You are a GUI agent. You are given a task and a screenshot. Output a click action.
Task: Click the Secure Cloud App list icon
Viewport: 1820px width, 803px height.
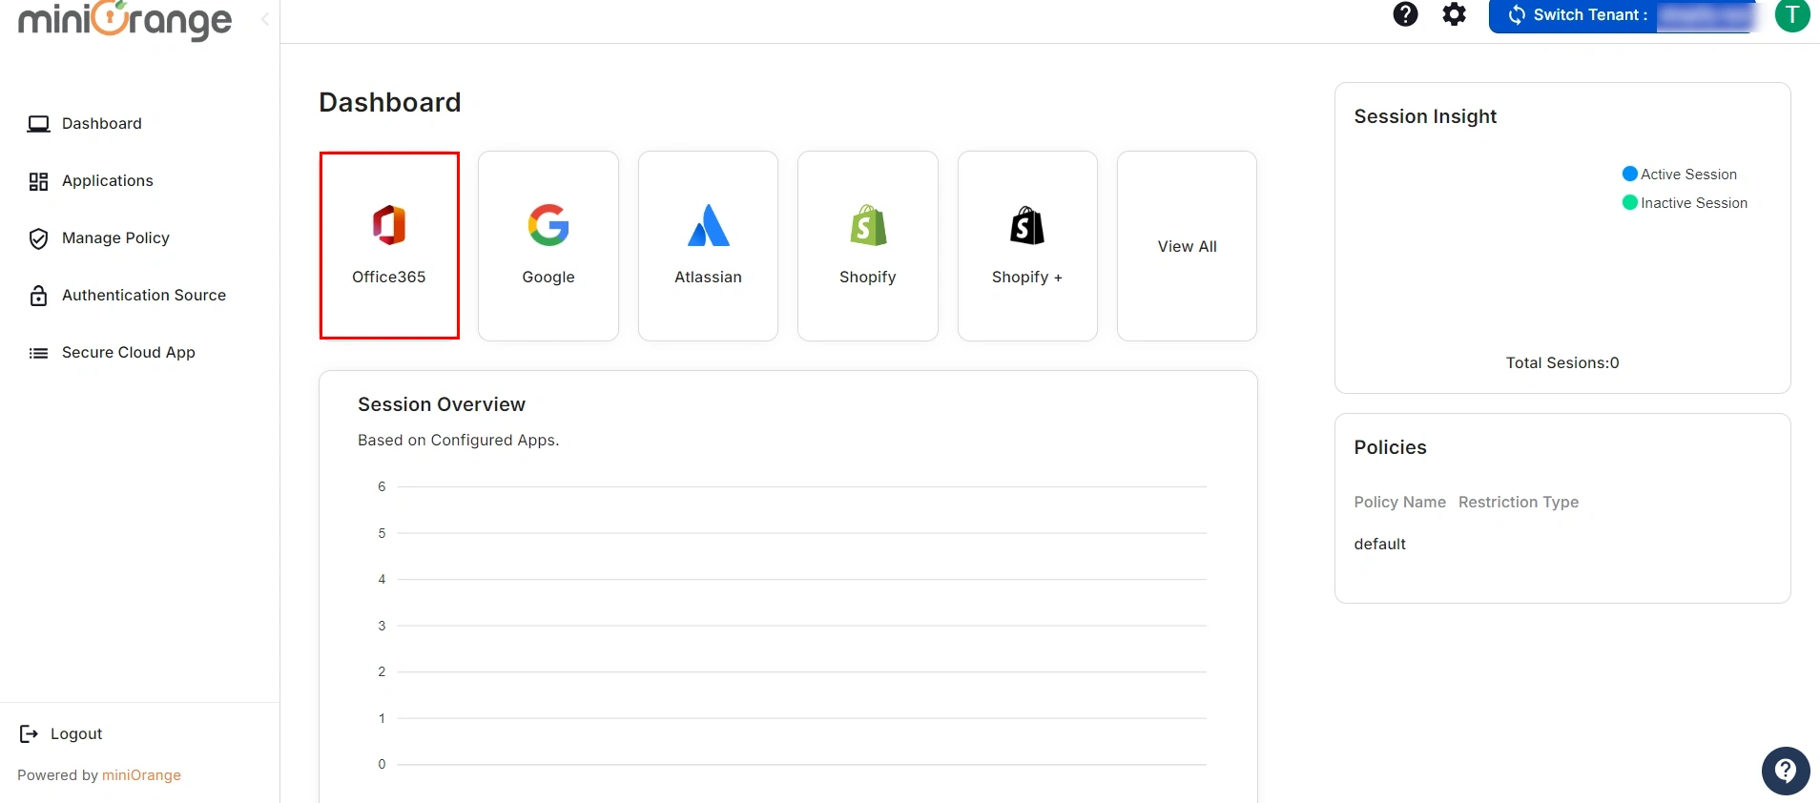pyautogui.click(x=38, y=353)
